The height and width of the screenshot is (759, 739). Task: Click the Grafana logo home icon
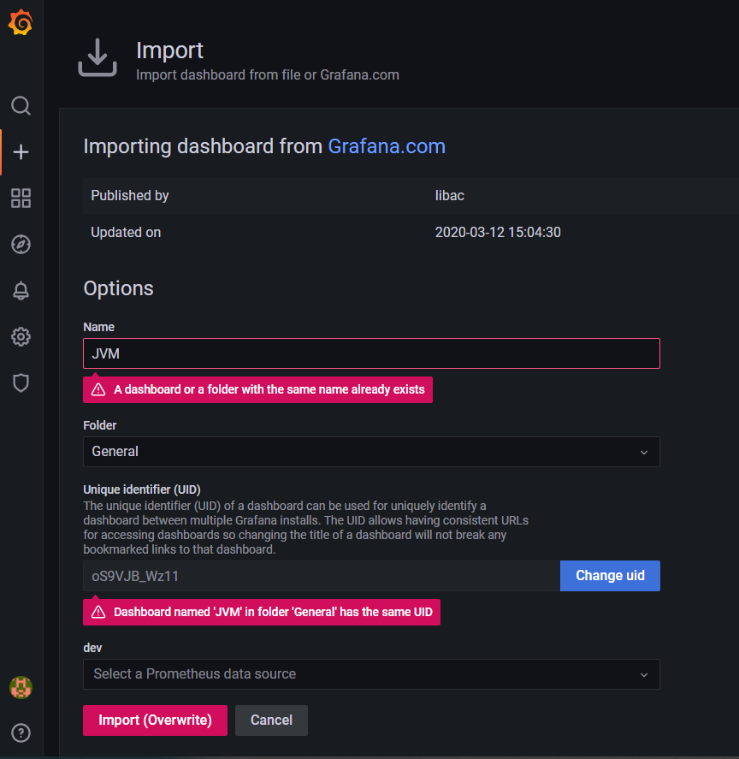[x=21, y=23]
